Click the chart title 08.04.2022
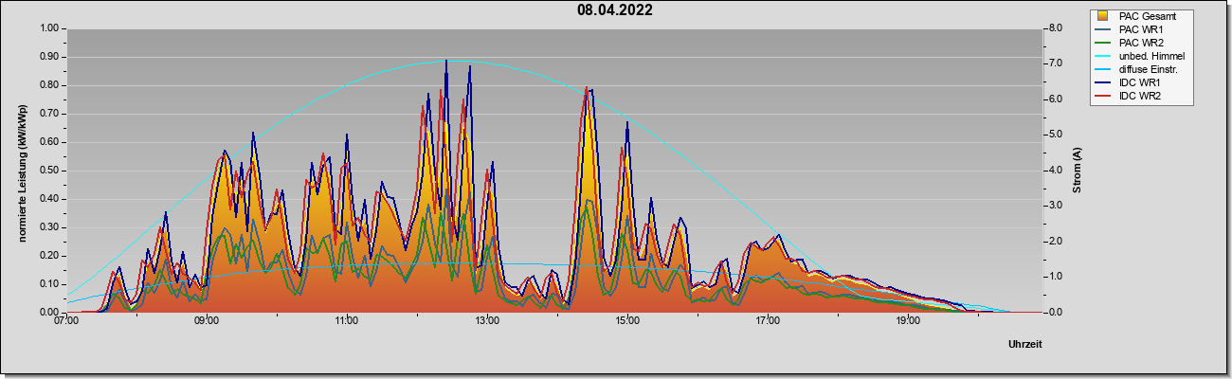Viewport: 1232px width, 379px height. 614,10
